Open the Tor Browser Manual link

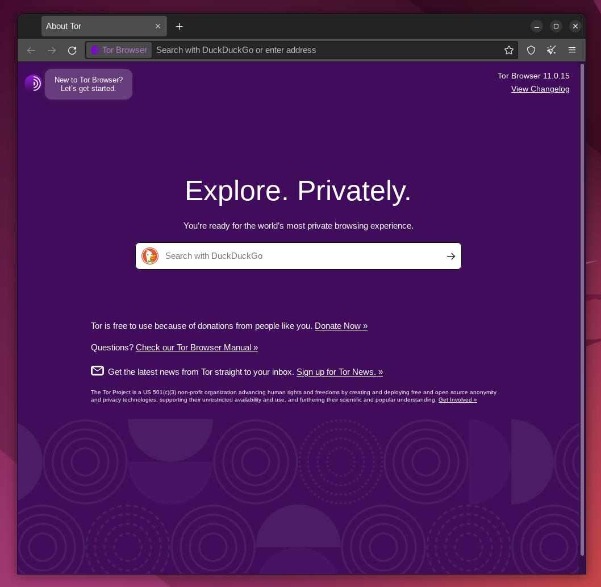pos(197,348)
